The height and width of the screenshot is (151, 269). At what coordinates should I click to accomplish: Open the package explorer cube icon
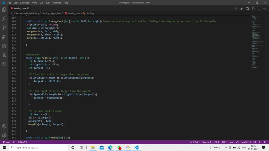[x=4, y=64]
